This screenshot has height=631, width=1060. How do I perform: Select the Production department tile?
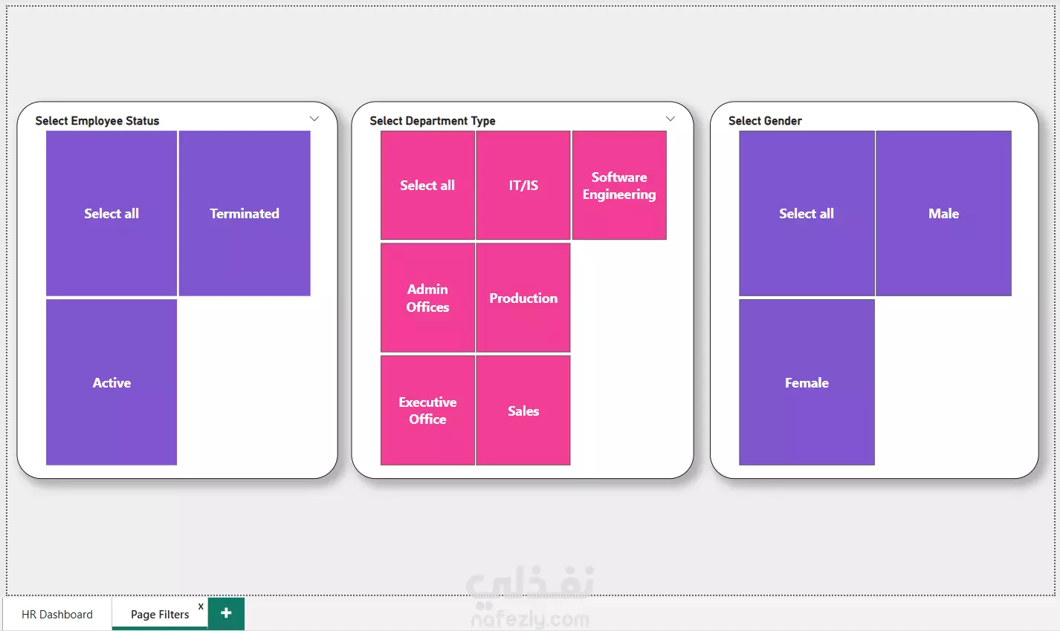[523, 298]
